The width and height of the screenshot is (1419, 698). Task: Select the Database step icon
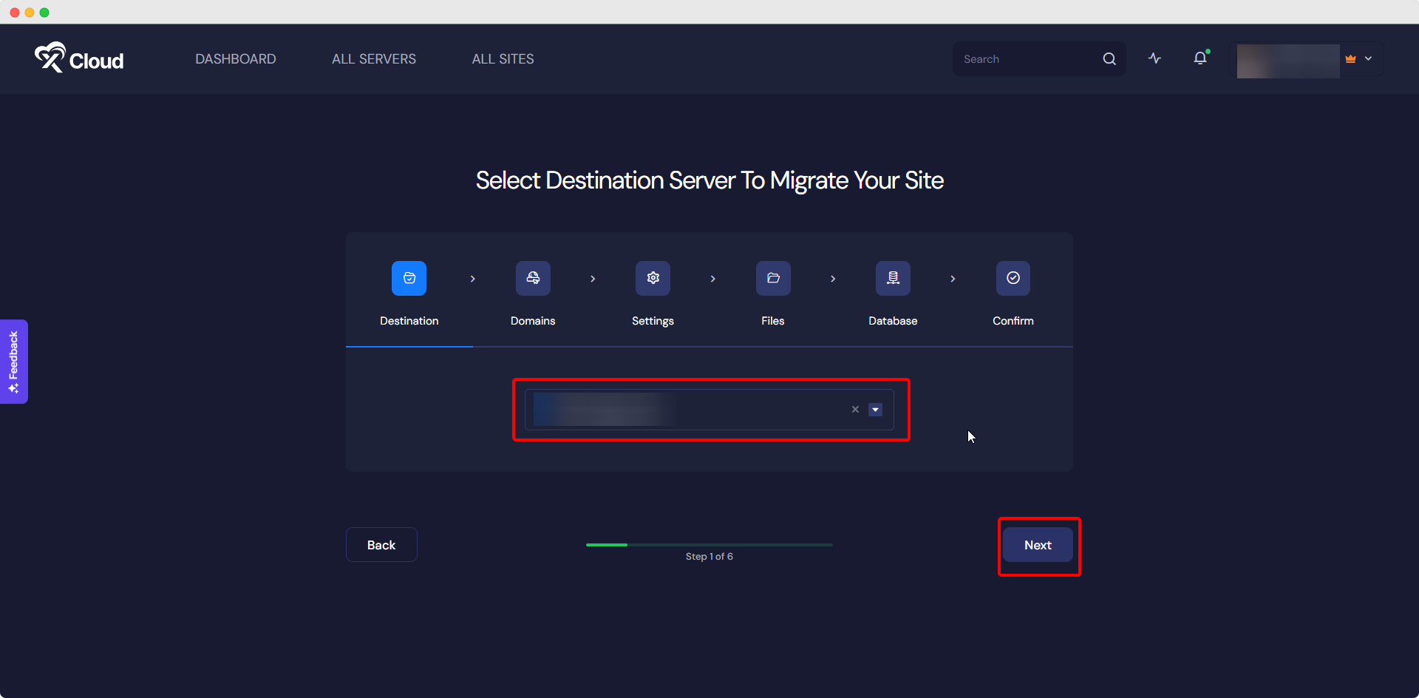(893, 278)
